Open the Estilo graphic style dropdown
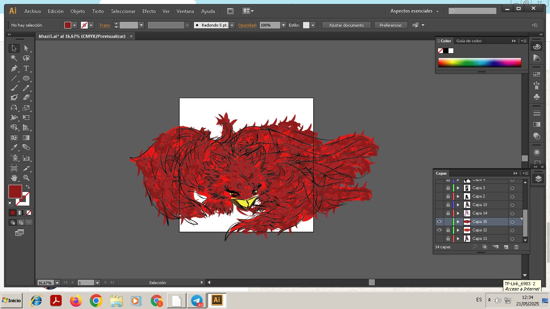The width and height of the screenshot is (550, 309). click(313, 25)
